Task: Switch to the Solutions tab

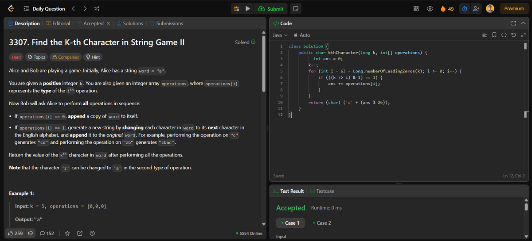Action: tap(130, 23)
